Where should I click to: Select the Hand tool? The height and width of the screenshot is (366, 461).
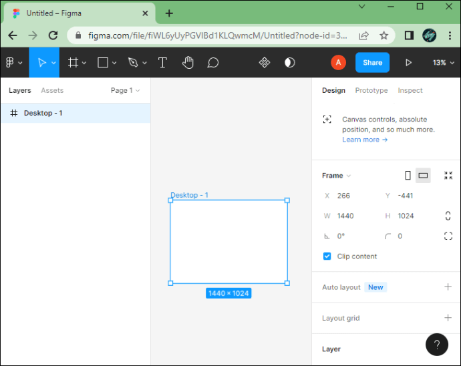(x=188, y=62)
